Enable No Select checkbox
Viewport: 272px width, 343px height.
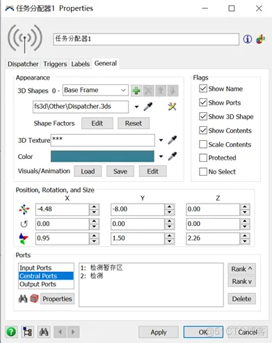coord(203,171)
